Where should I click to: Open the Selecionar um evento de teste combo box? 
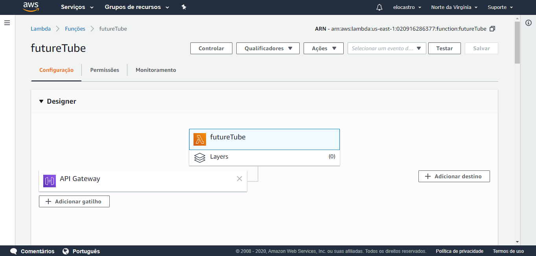tap(387, 48)
